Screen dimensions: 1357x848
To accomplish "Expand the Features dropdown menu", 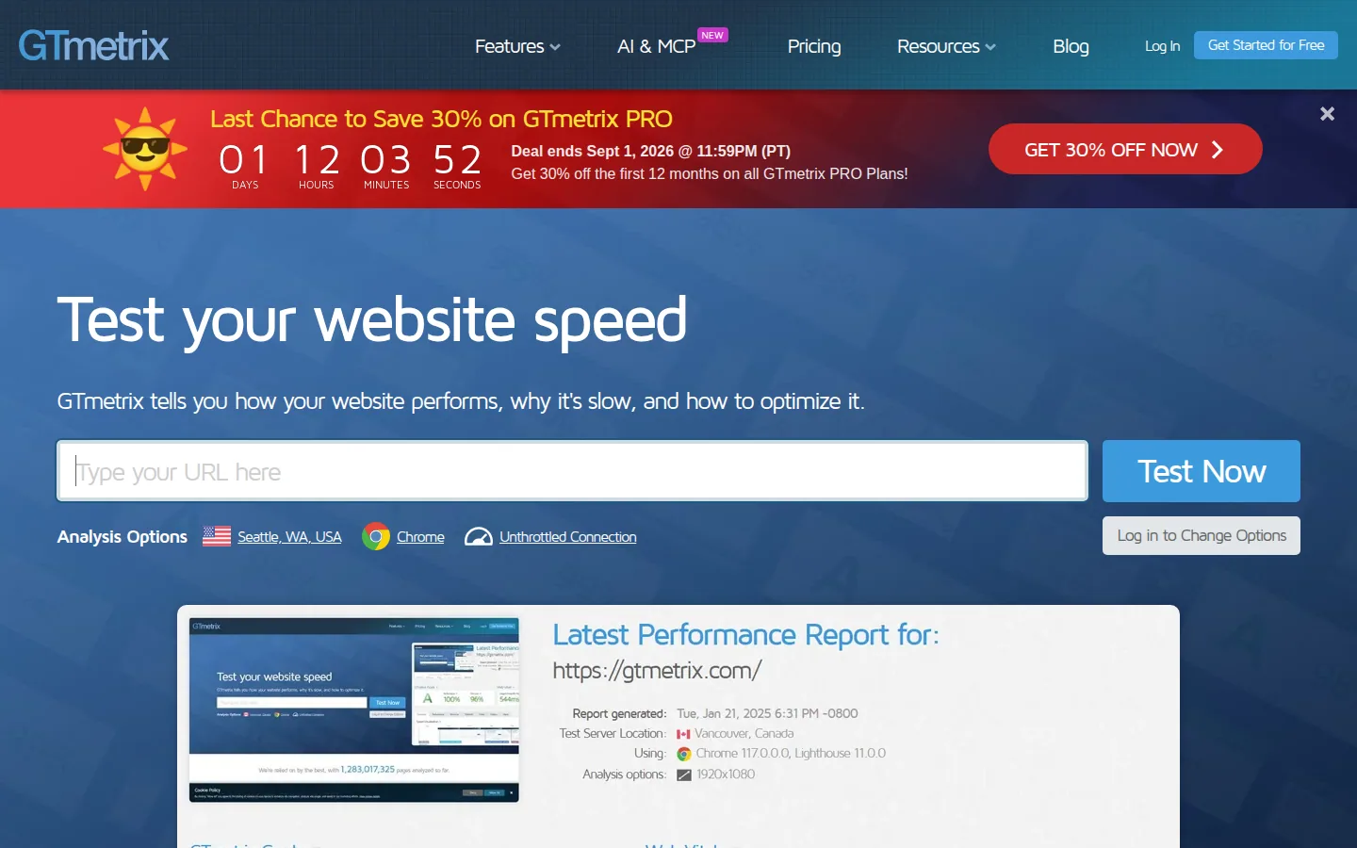I will (517, 46).
